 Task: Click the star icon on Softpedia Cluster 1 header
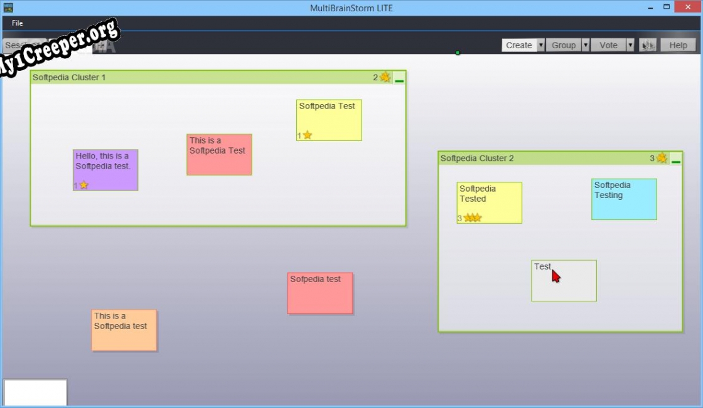(385, 77)
